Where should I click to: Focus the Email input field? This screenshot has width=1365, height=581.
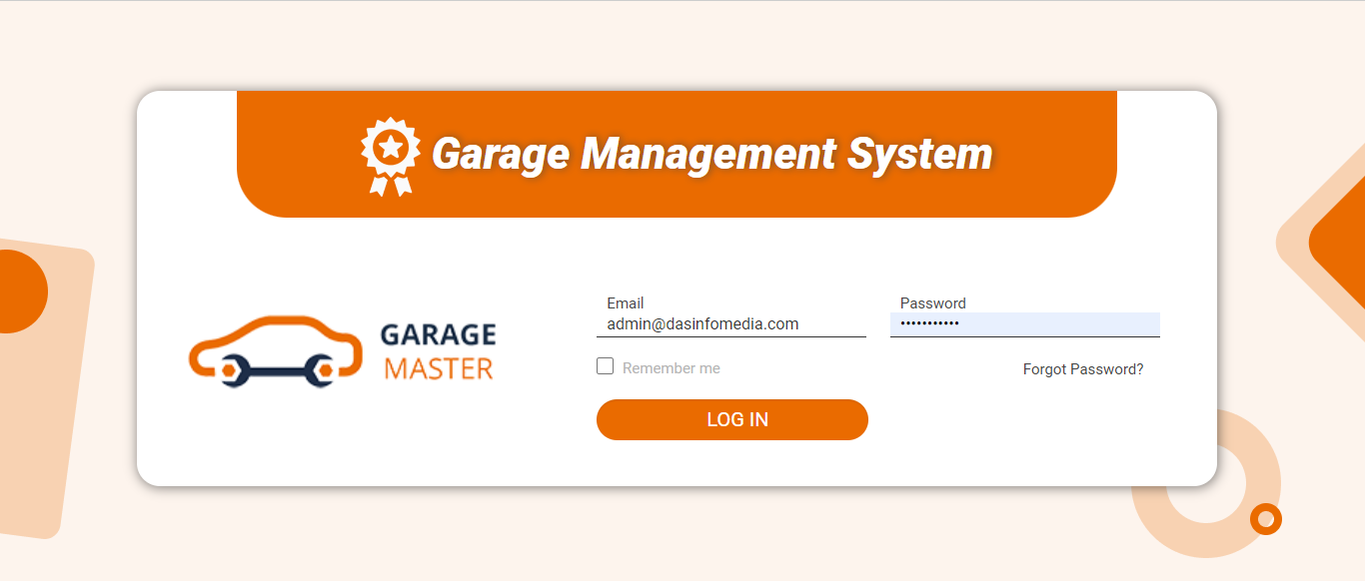coord(730,324)
